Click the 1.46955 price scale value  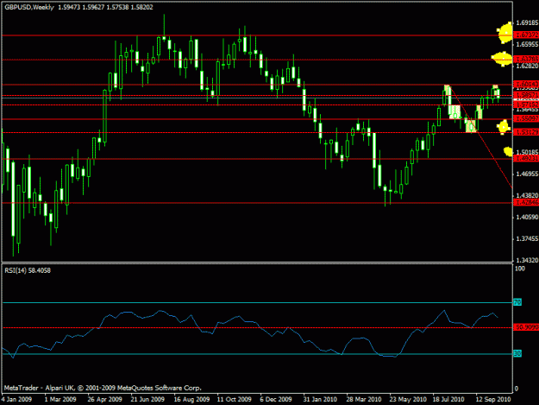(x=527, y=174)
